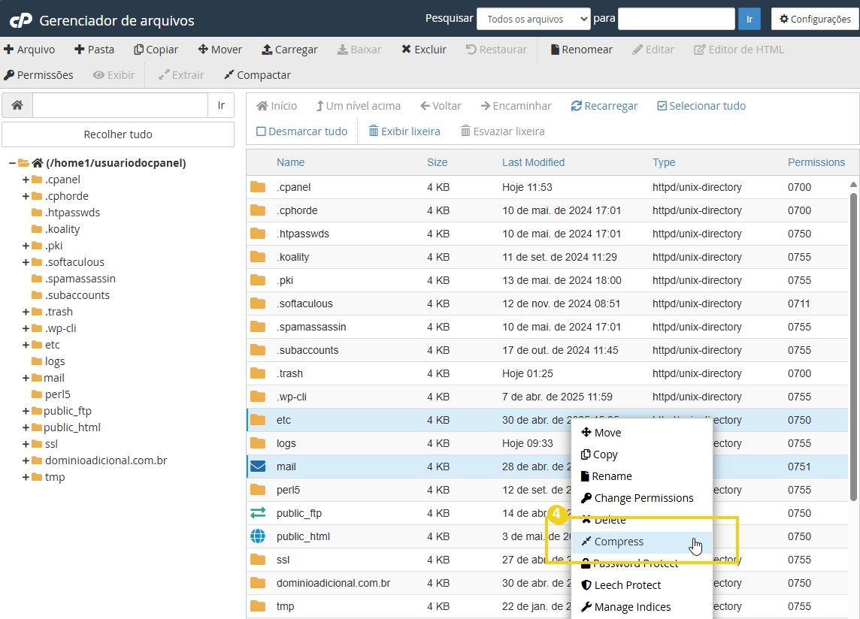Go to Início in file pane
This screenshot has height=619, width=860.
pos(277,106)
